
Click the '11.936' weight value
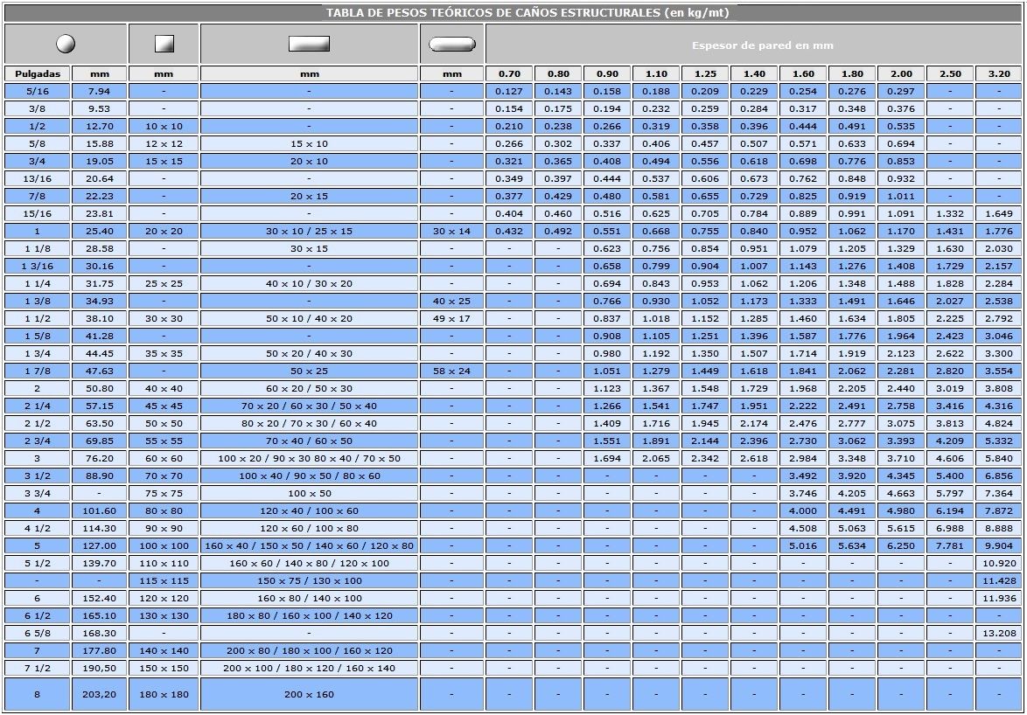(999, 599)
